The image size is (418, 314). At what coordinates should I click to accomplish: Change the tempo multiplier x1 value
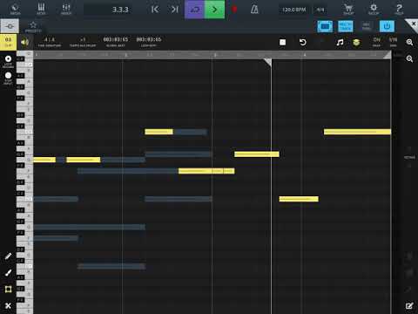(83, 42)
